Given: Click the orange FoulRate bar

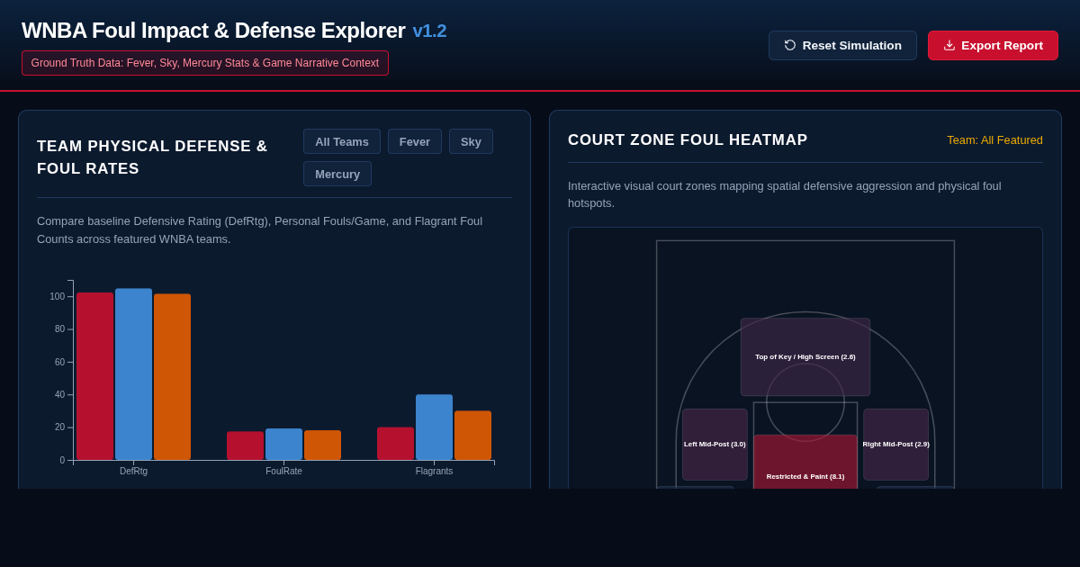Looking at the screenshot, I should pyautogui.click(x=322, y=445).
